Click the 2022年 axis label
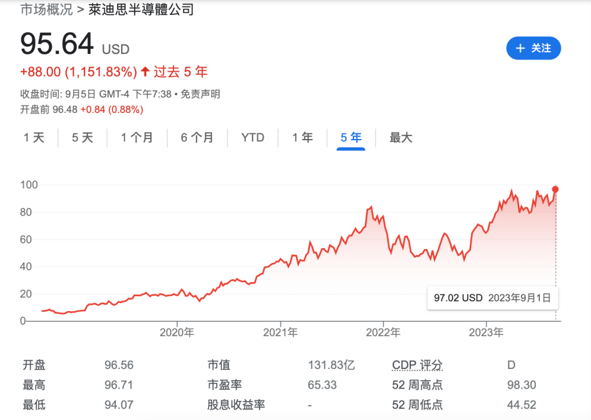The image size is (591, 420). click(383, 333)
